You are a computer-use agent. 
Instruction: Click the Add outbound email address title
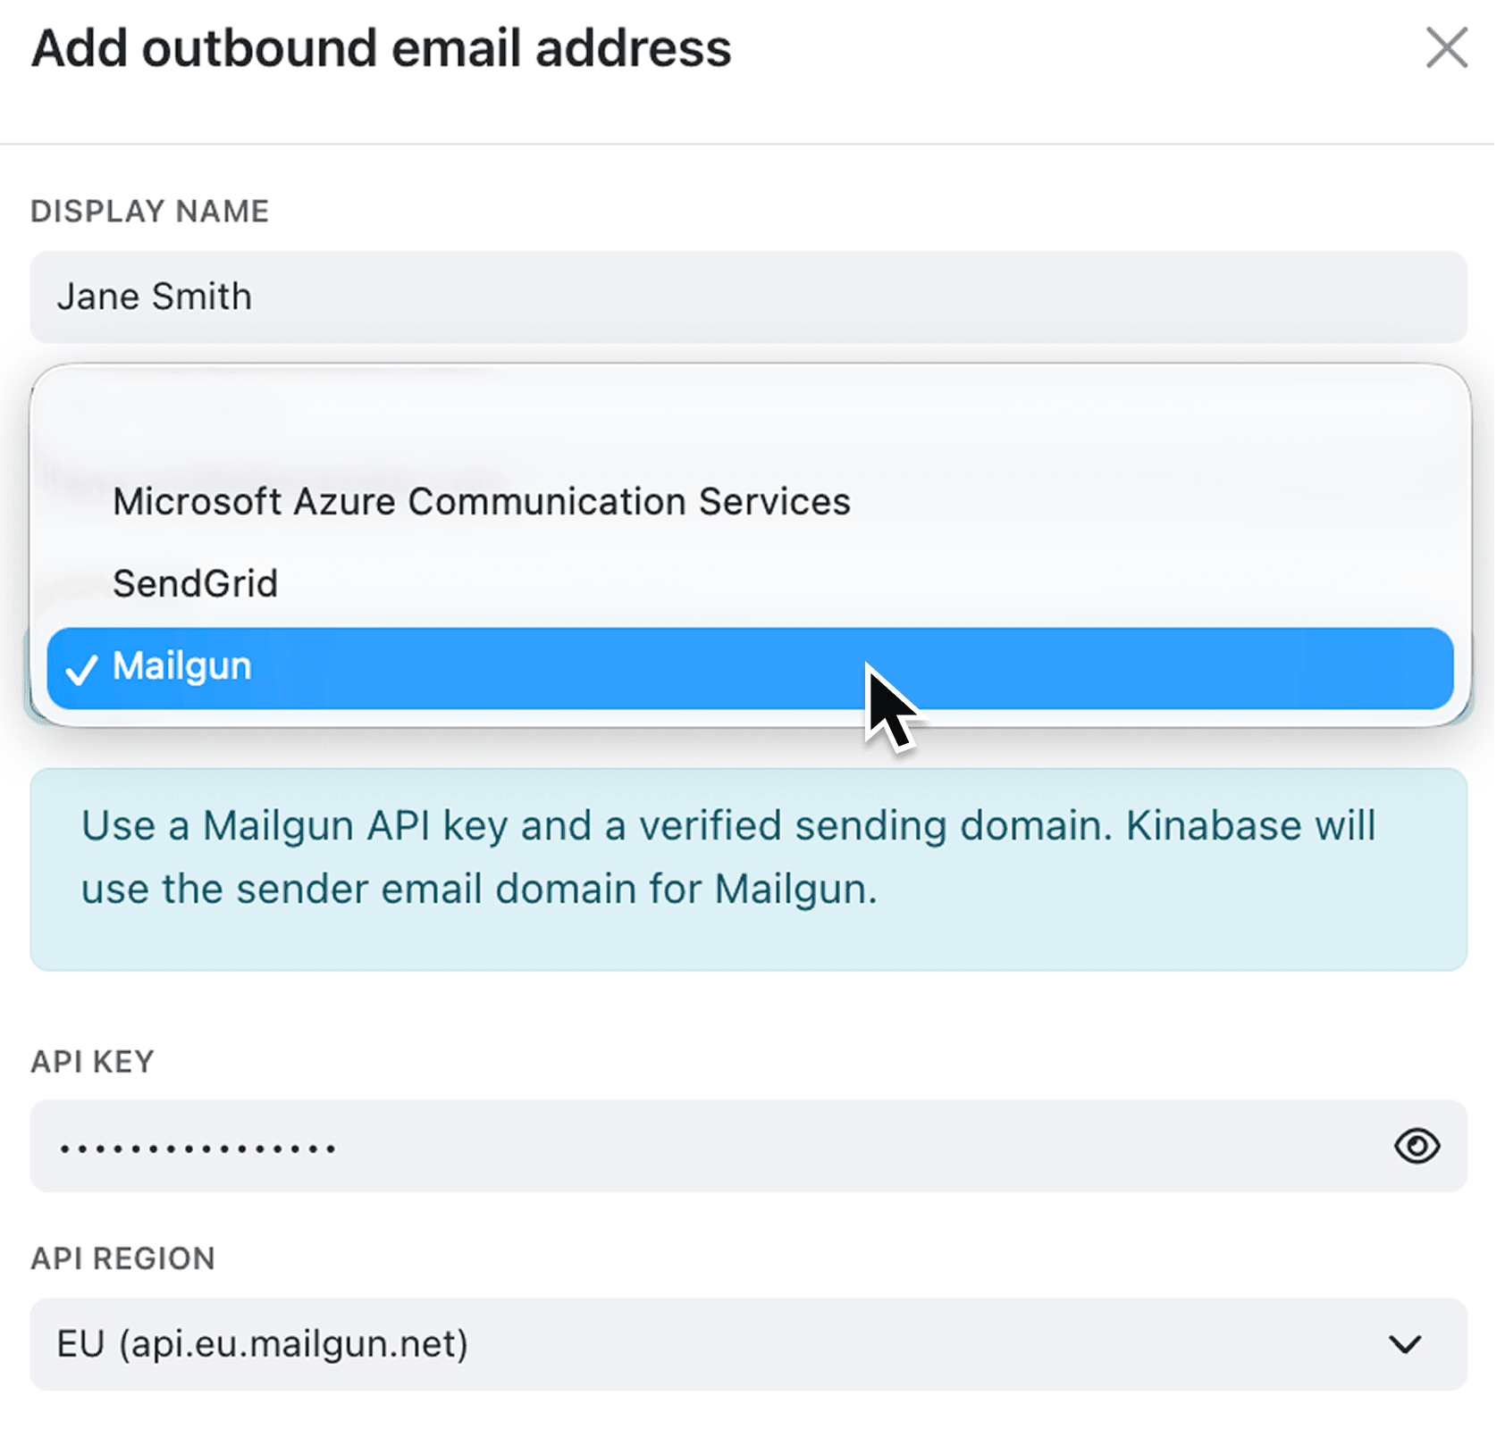coord(381,49)
